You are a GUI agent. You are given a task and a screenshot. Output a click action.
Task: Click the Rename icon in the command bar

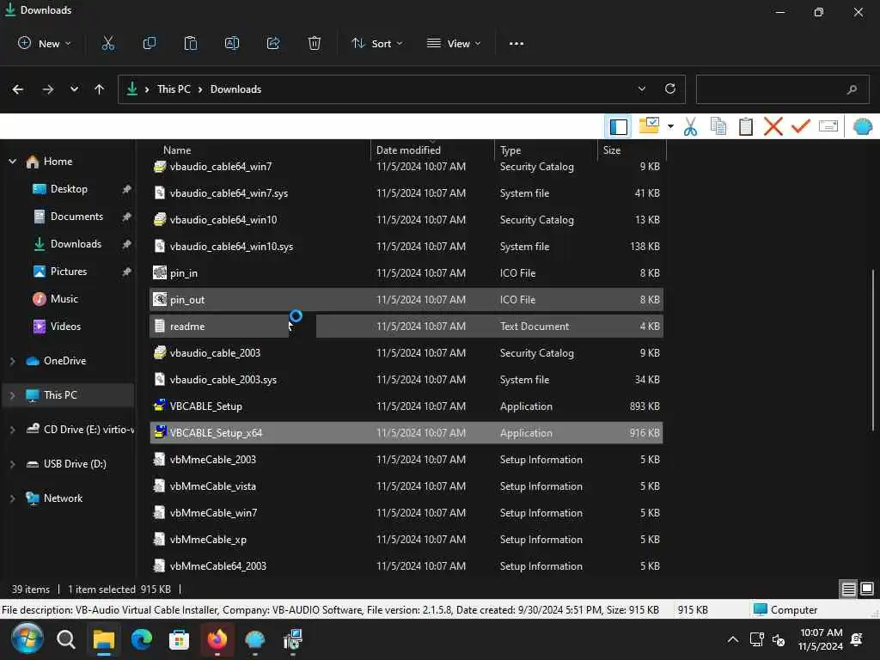(232, 43)
